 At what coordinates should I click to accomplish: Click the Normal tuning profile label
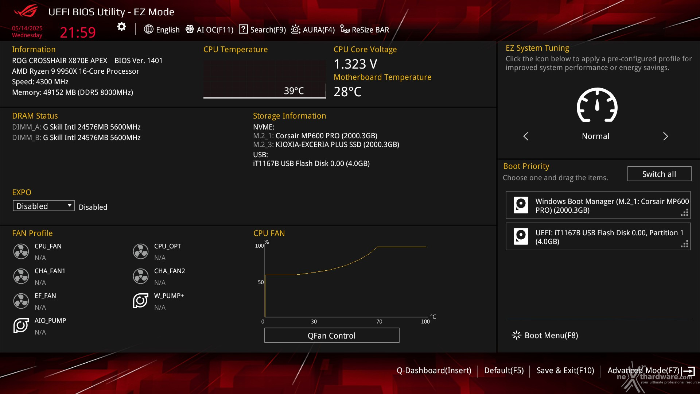(x=595, y=136)
